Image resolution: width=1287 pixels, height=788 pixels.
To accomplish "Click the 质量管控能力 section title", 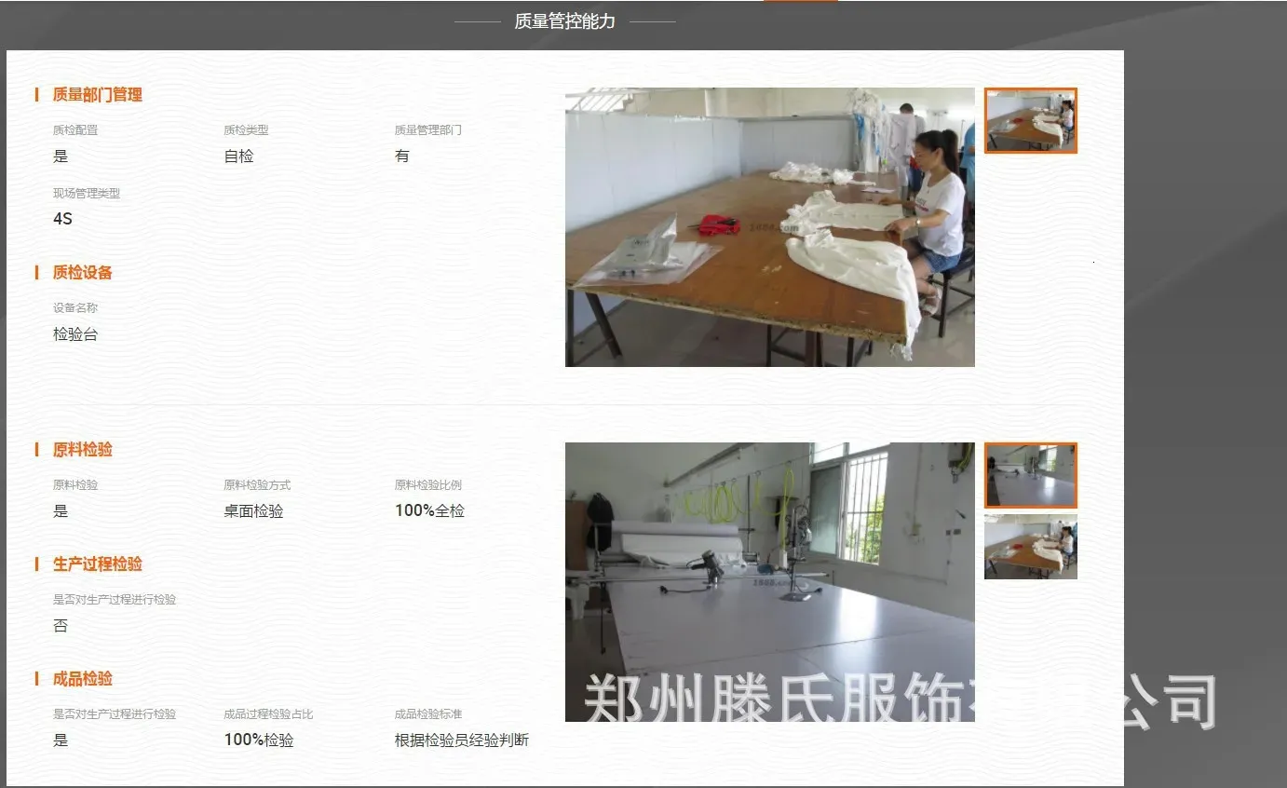I will click(564, 21).
